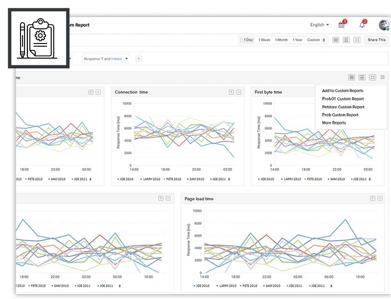Open notifications via the bell icon

click(x=362, y=24)
